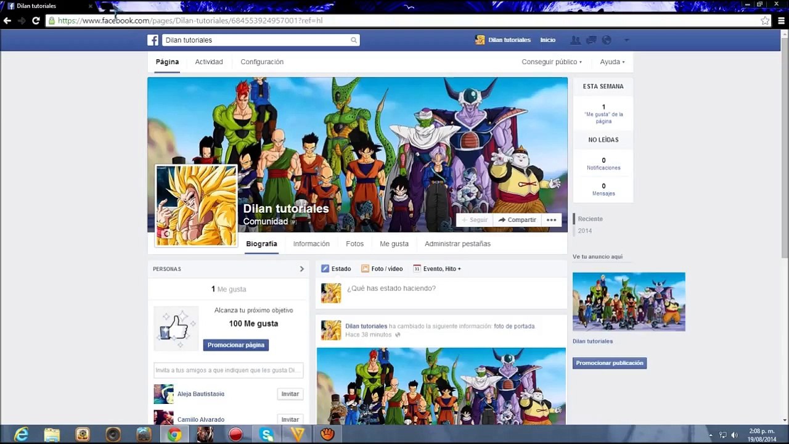Screen dimensions: 789x444
Task: Switch to the Página tab
Action: (167, 62)
